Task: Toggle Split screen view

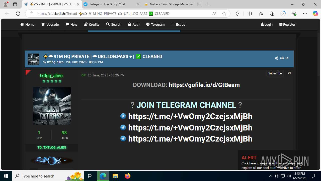Action: 250,14
